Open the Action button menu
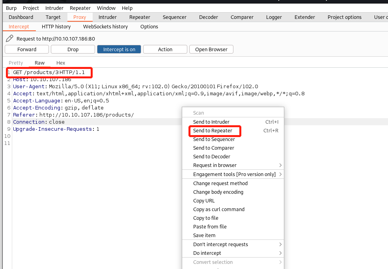The height and width of the screenshot is (269, 388). 165,49
